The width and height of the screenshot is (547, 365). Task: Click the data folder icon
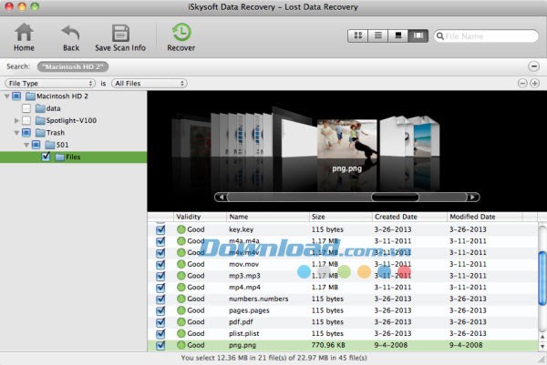tap(40, 108)
